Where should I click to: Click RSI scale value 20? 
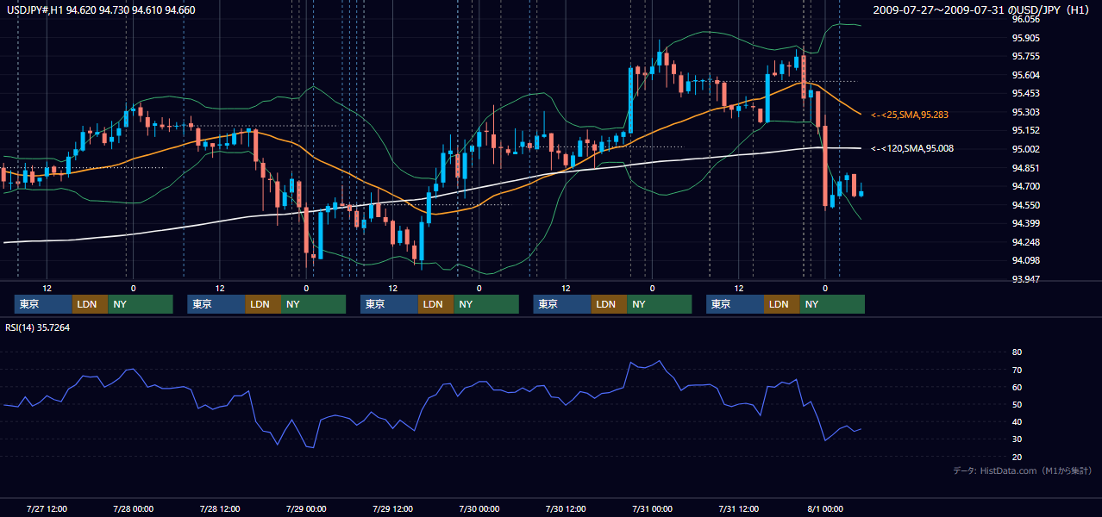click(x=1017, y=457)
